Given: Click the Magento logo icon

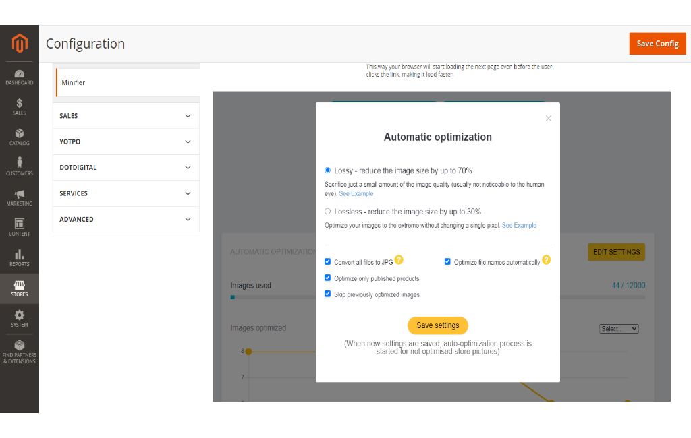Looking at the screenshot, I should click(20, 43).
